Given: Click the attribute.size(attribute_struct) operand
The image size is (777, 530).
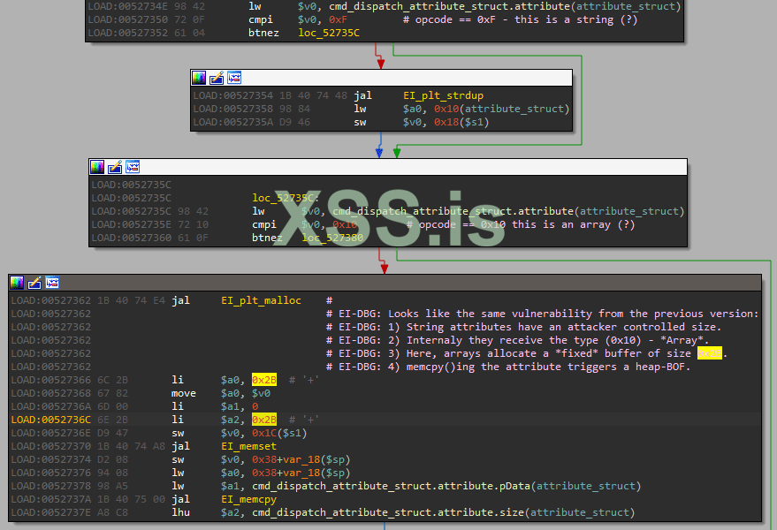Looking at the screenshot, I should [444, 512].
